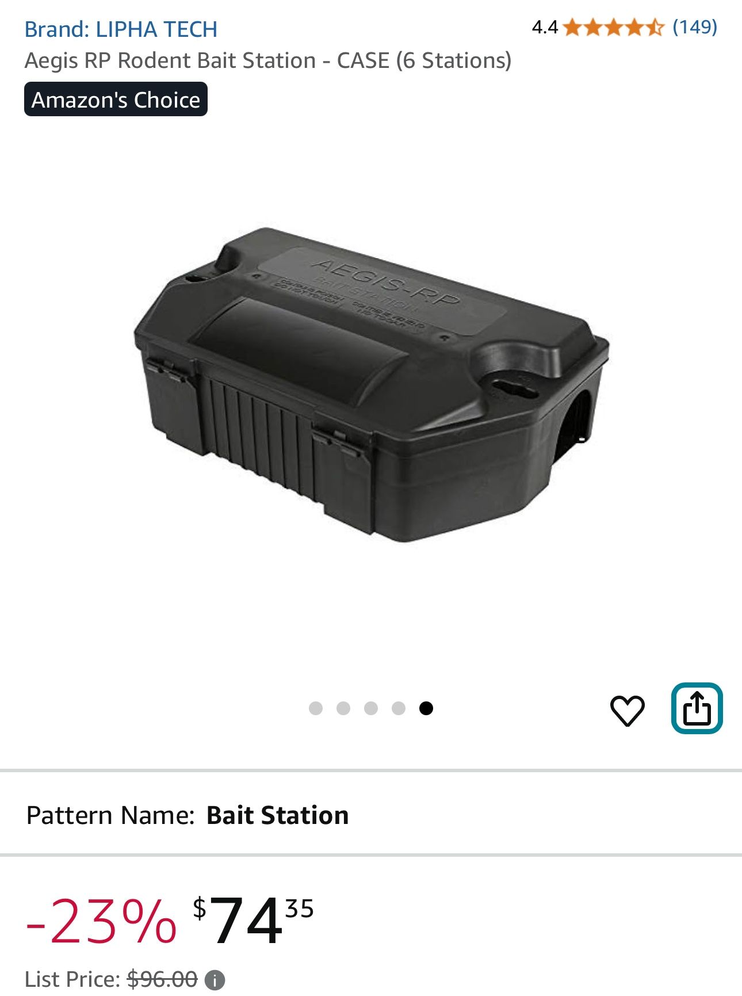Image resolution: width=742 pixels, height=996 pixels.
Task: Select the second image carousel dot
Action: tap(343, 708)
